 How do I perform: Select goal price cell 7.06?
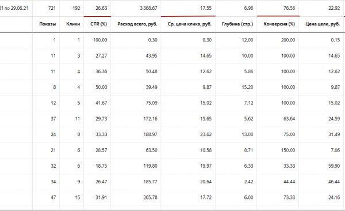(x=335, y=150)
